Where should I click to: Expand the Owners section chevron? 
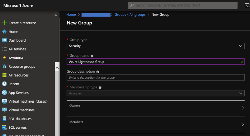click(243, 108)
